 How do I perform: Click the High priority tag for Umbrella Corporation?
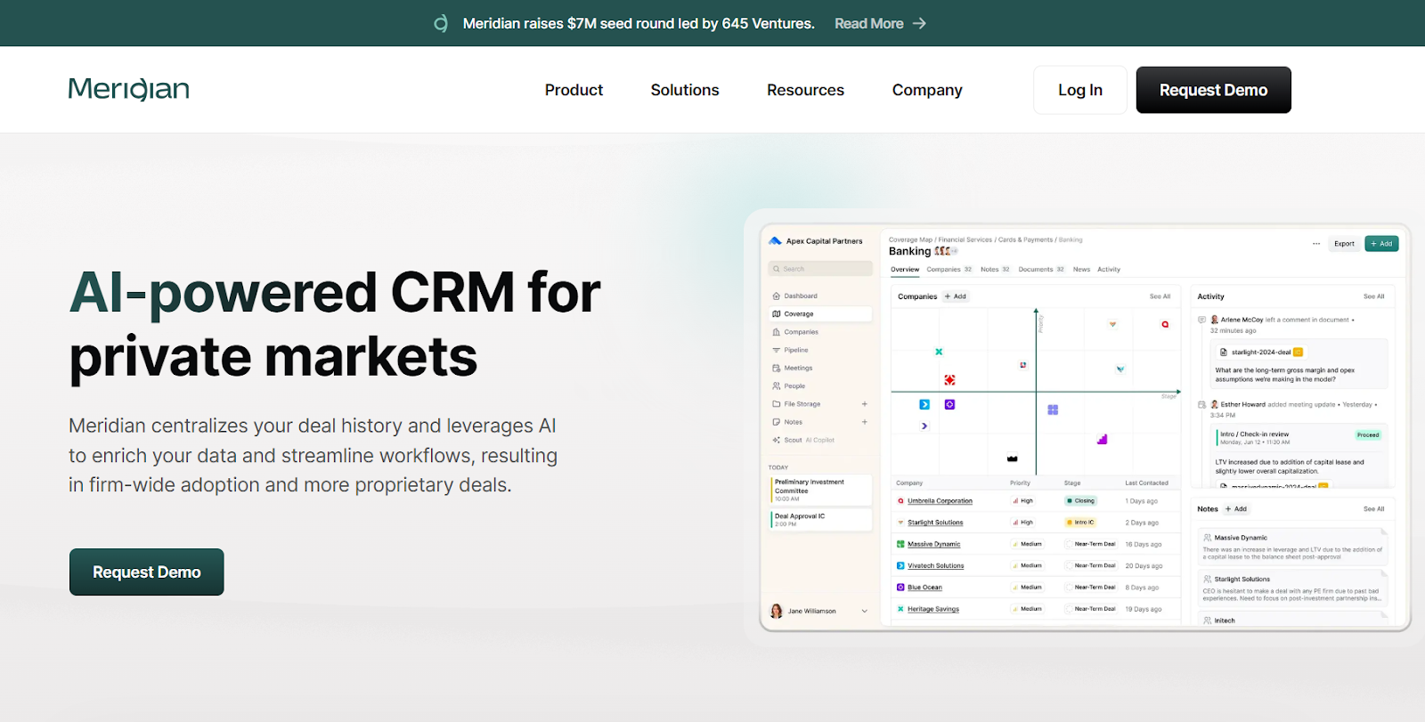click(1023, 501)
